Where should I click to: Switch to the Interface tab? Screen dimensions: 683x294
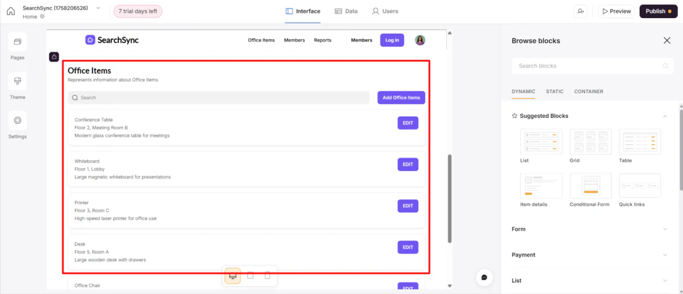[x=303, y=11]
